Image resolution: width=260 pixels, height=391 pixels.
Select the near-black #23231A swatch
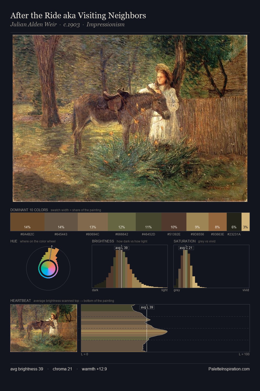234,222
